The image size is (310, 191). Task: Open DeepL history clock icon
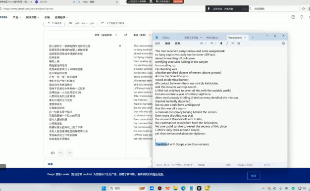click(293, 17)
